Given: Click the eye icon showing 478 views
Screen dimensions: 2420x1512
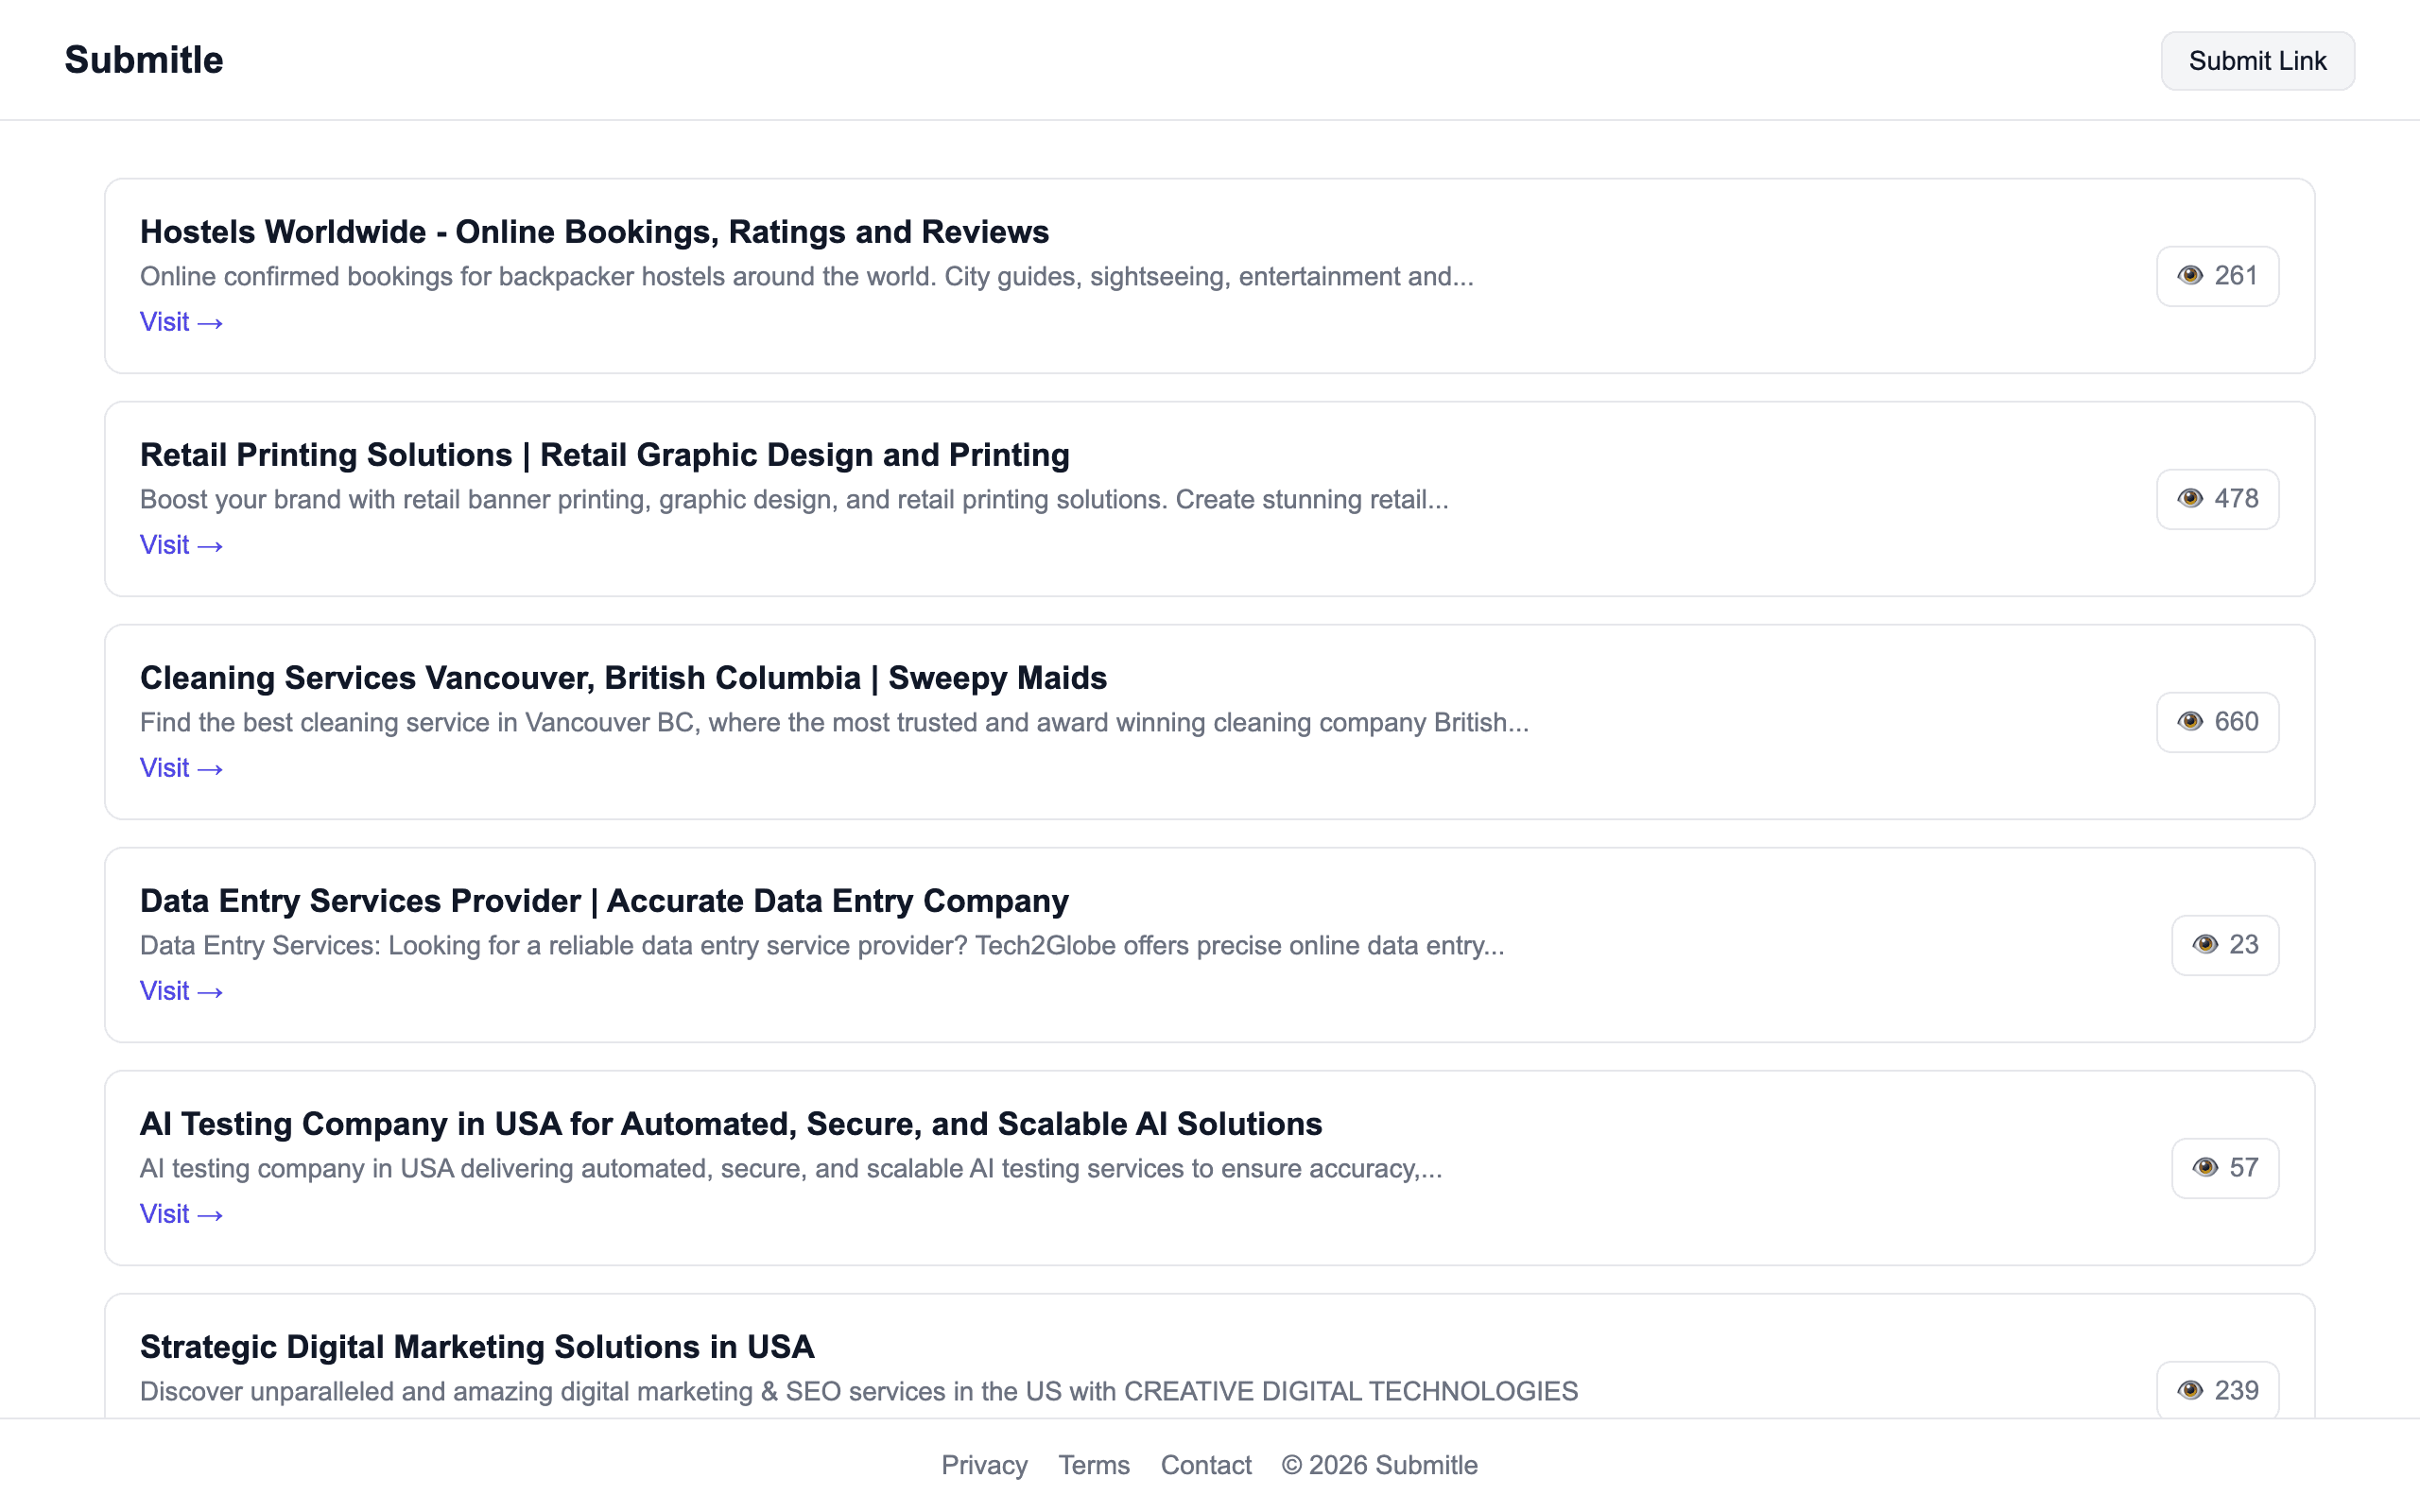Looking at the screenshot, I should tap(2194, 498).
